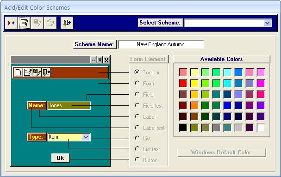Image resolution: width=281 pixels, height=177 pixels.
Task: Pick the light pink salmon swatch
Action: pyautogui.click(x=183, y=72)
